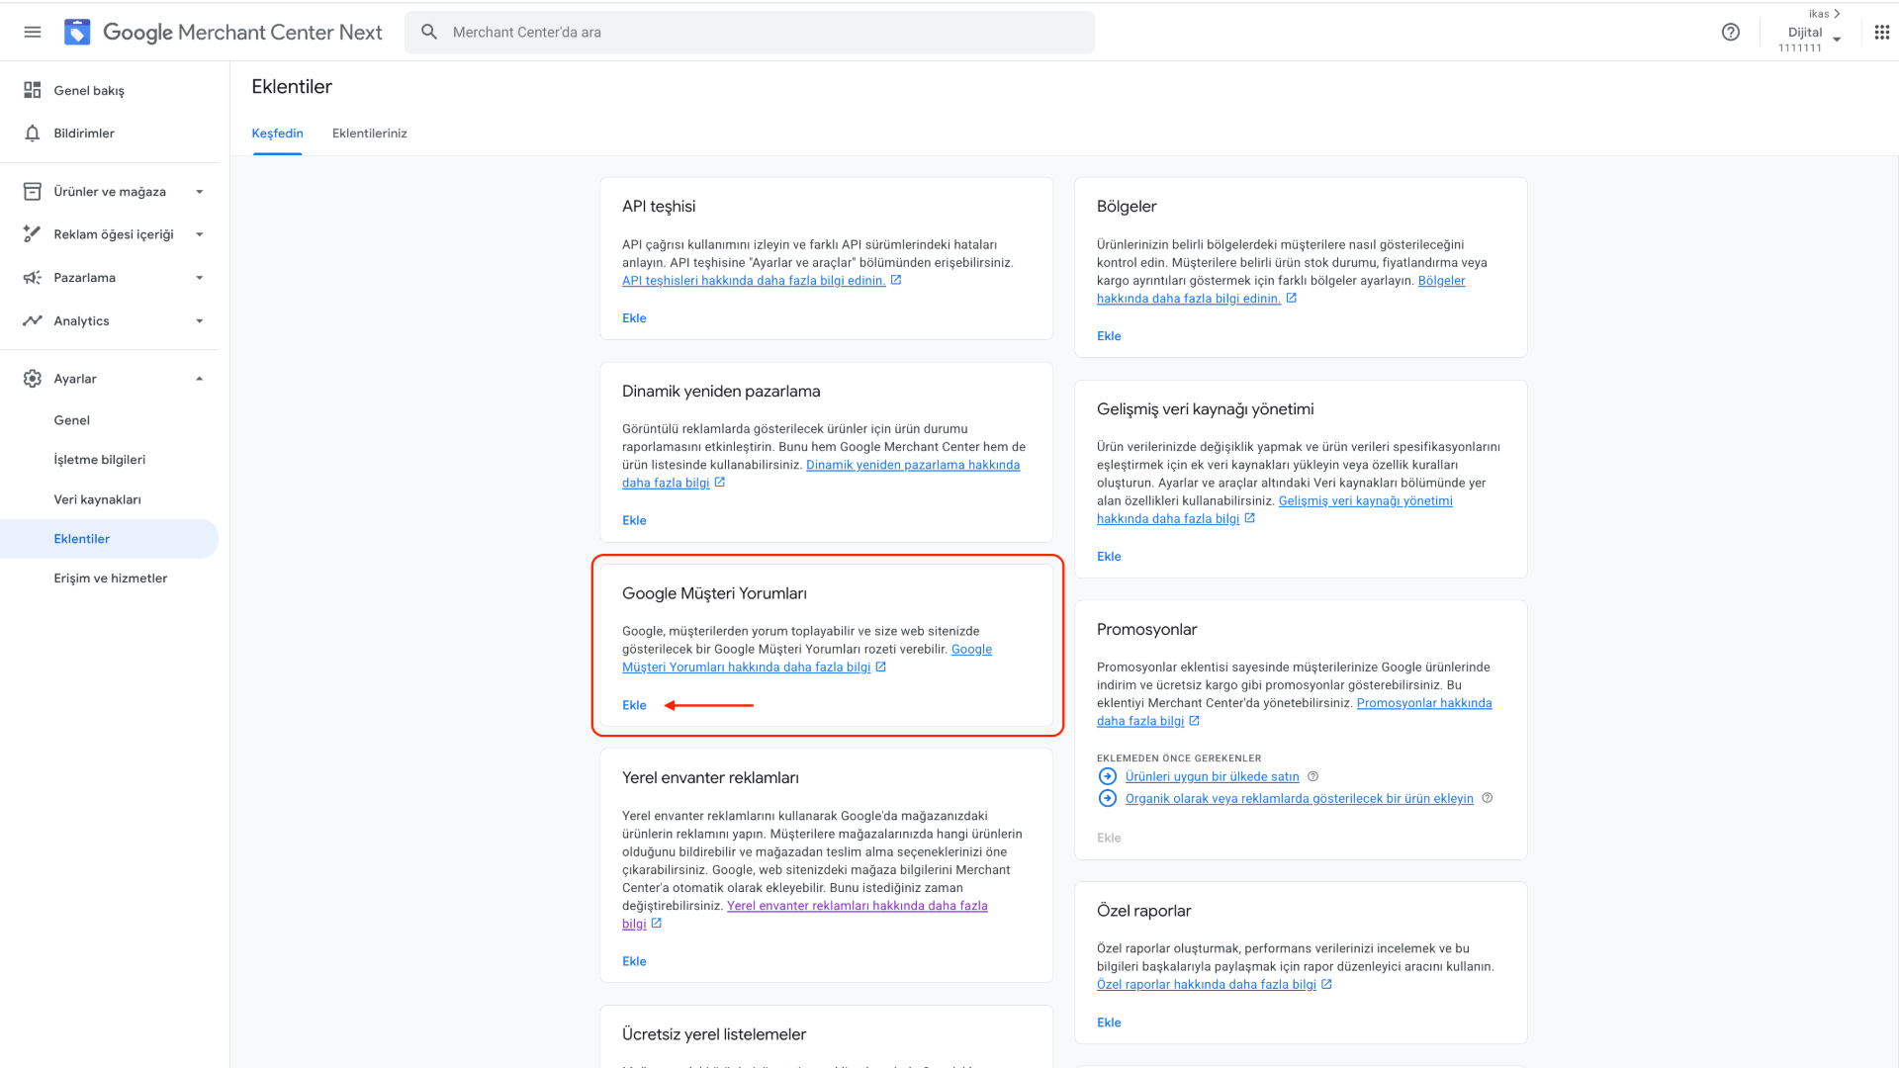Click external-link icon after Yerel envanter reklamları link

tap(657, 923)
